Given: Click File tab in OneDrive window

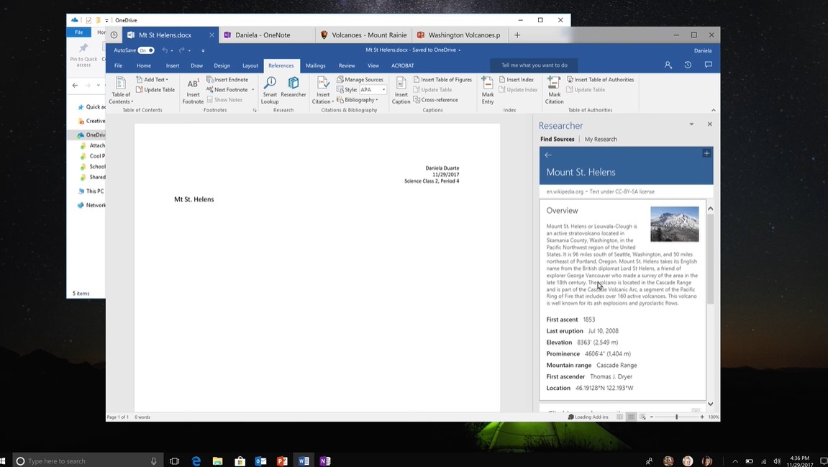Looking at the screenshot, I should pos(78,32).
